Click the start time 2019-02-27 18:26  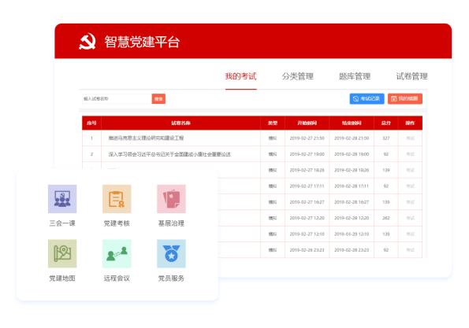click(307, 170)
